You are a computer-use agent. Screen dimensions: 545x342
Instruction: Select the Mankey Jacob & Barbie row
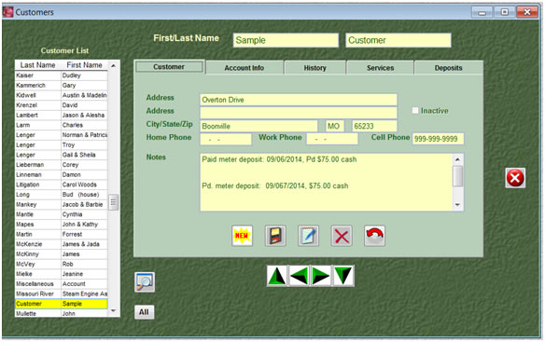pyautogui.click(x=62, y=204)
